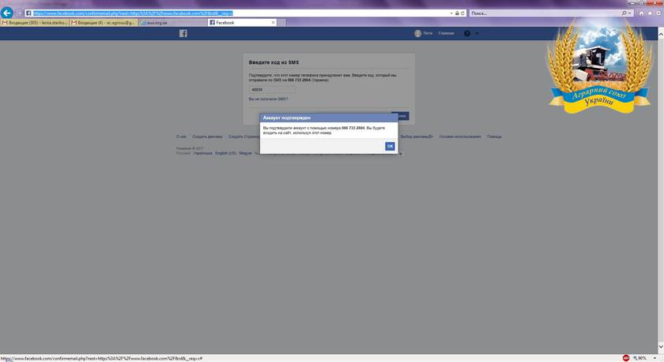This screenshot has height=362, width=664.
Task: Click the Facebook help question mark icon
Action: point(467,33)
